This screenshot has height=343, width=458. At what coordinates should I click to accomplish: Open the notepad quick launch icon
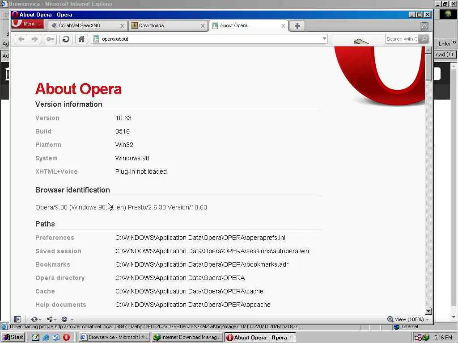36,338
